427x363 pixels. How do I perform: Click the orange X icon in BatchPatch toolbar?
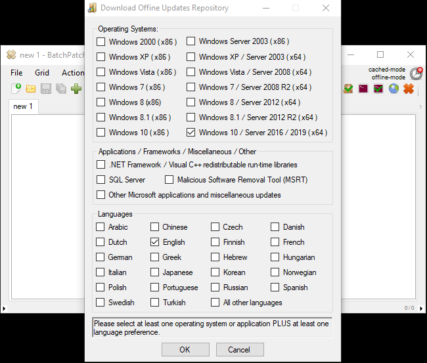[x=409, y=89]
